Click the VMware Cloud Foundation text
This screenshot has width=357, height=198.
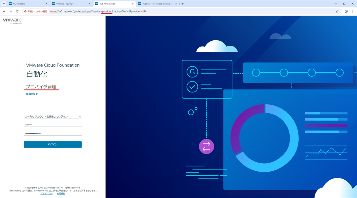53,65
